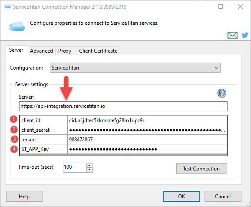Select the client_secret label cell

point(43,130)
